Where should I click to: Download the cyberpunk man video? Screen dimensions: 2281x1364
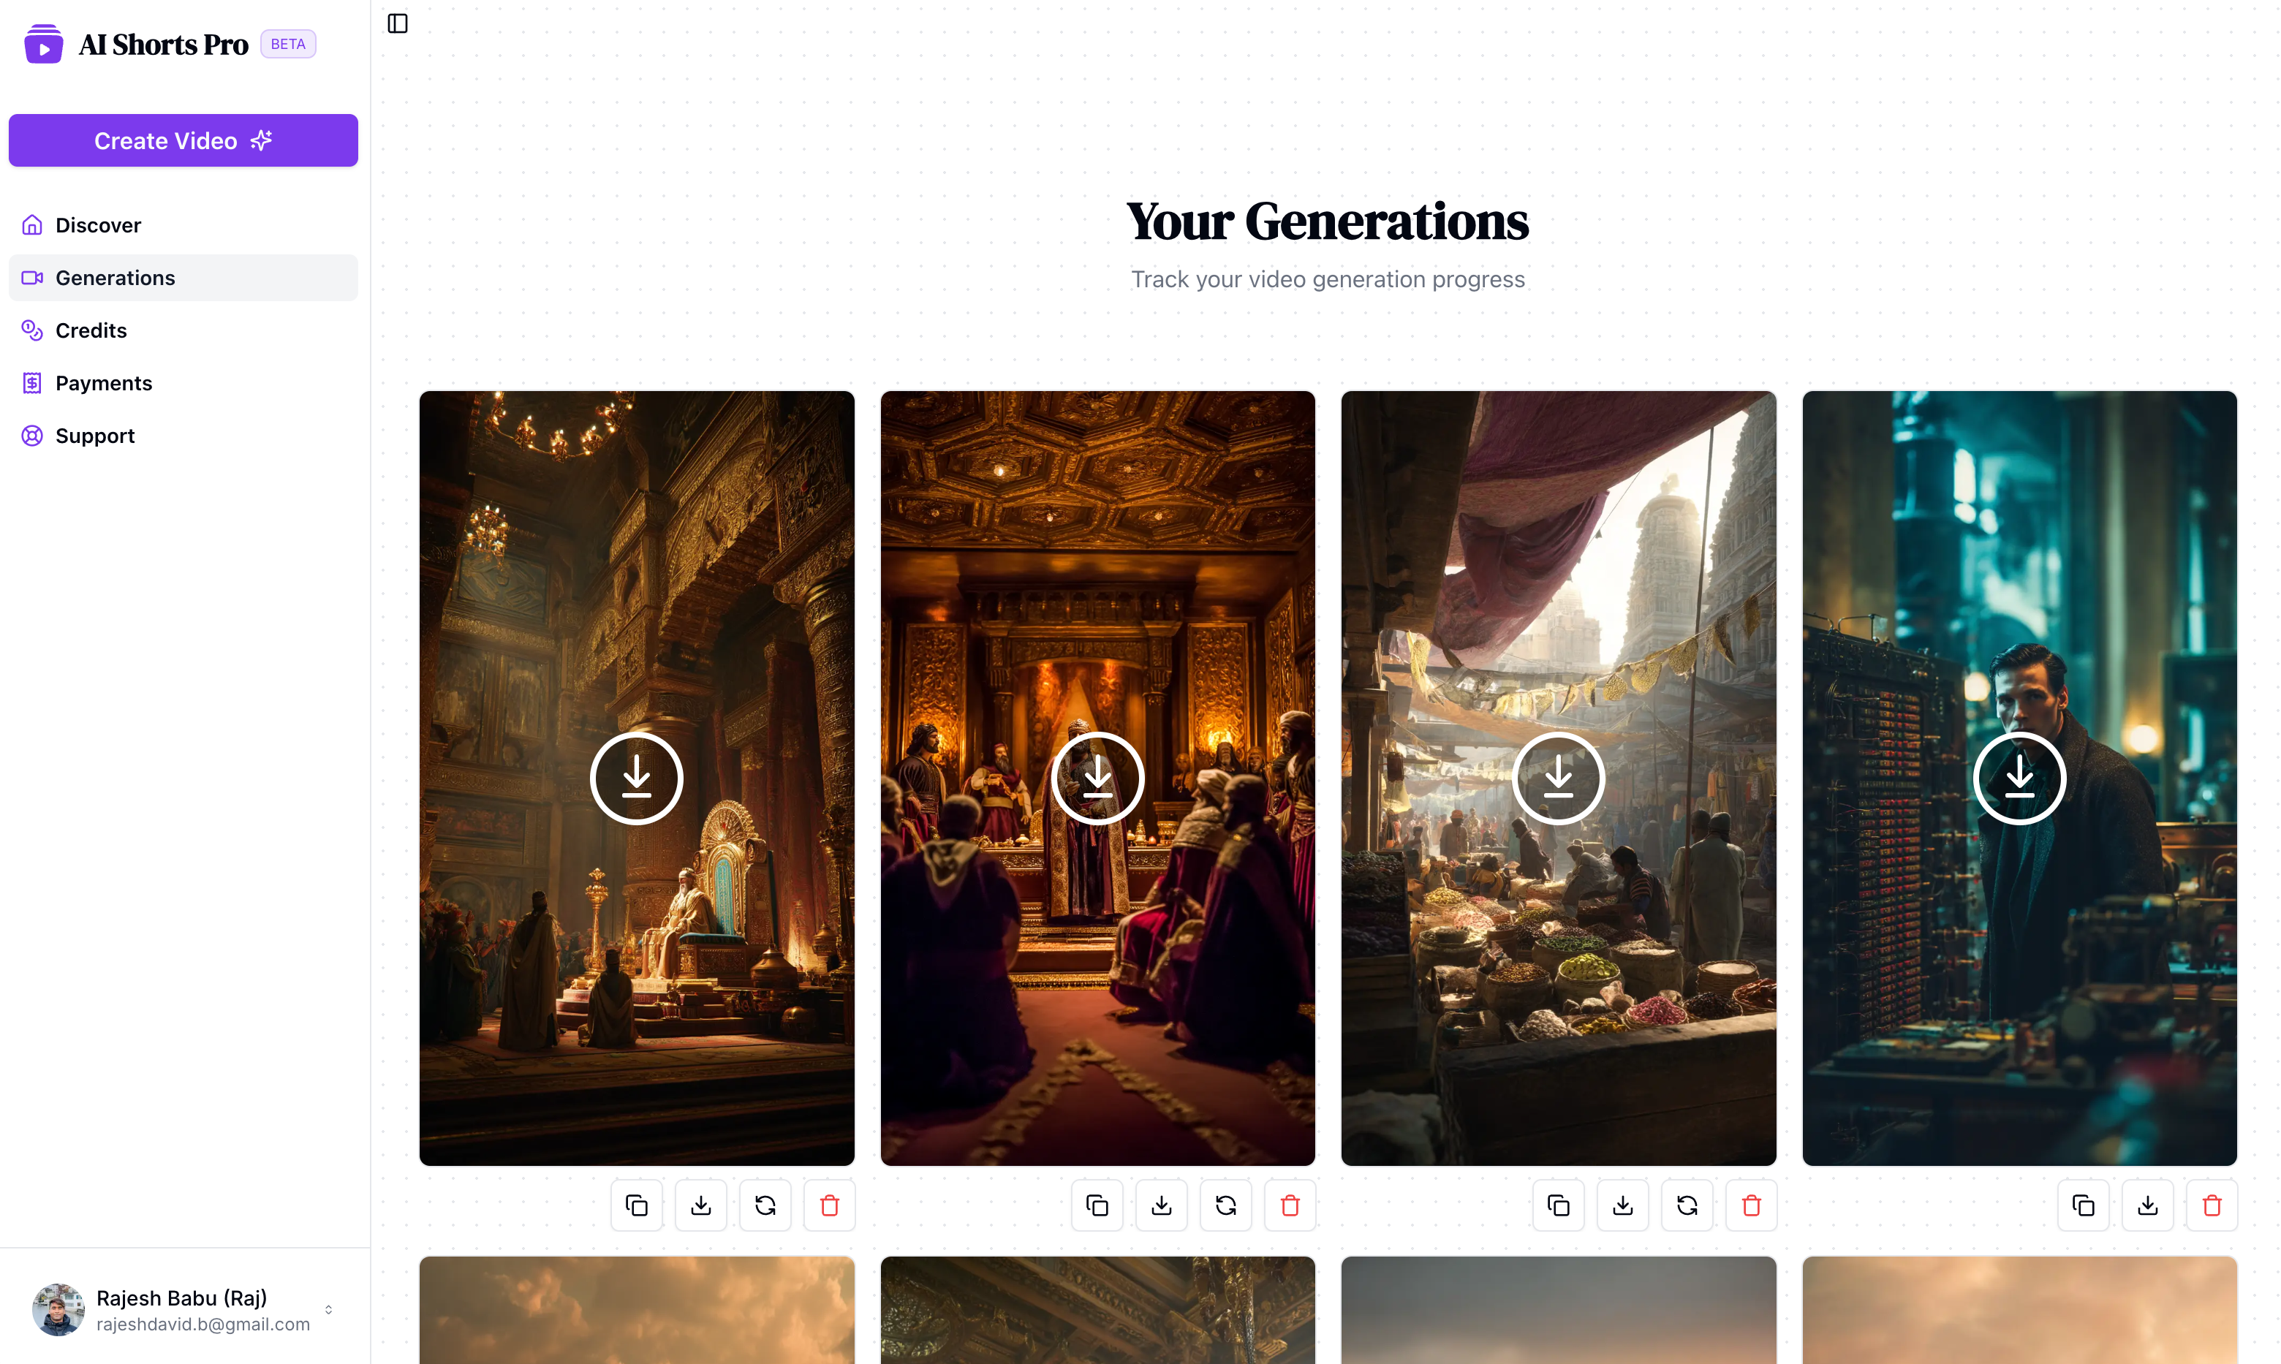[2146, 1205]
